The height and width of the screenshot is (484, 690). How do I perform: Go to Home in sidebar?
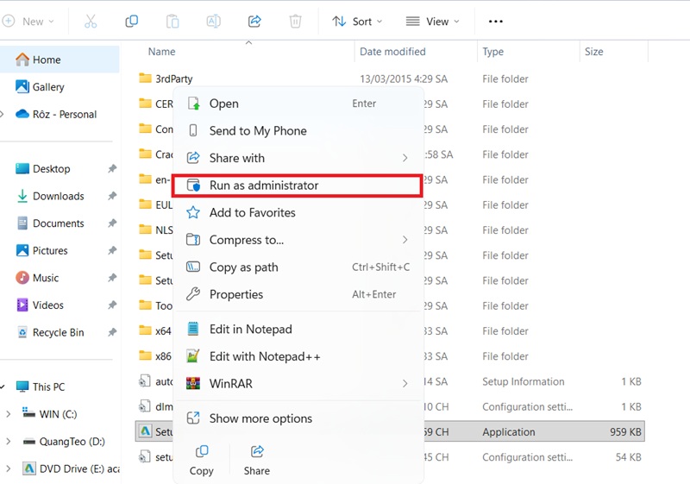[x=47, y=60]
